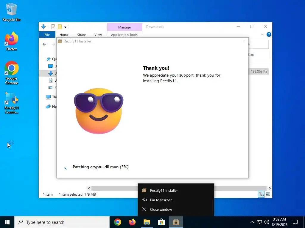
Task: Select the 183,863 KB file row
Action: (259, 72)
